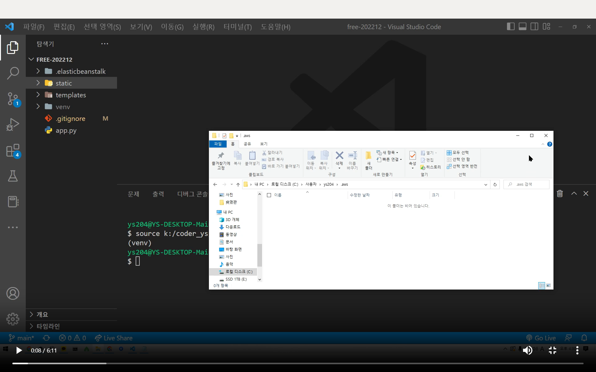The width and height of the screenshot is (596, 372).
Task: Go back in file explorer navigation
Action: tap(215, 184)
